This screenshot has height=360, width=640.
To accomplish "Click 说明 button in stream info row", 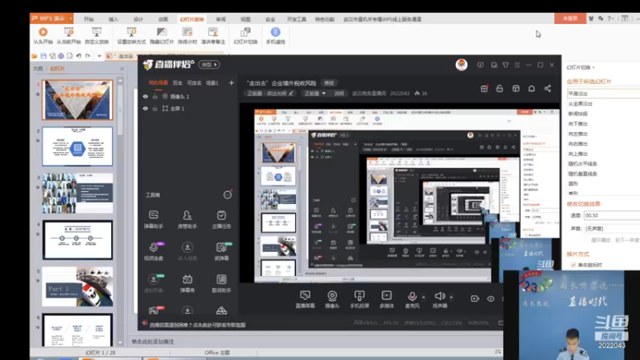I will coord(338,94).
